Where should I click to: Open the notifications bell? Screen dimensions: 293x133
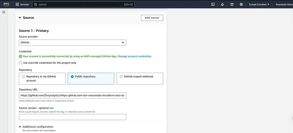(222, 5)
